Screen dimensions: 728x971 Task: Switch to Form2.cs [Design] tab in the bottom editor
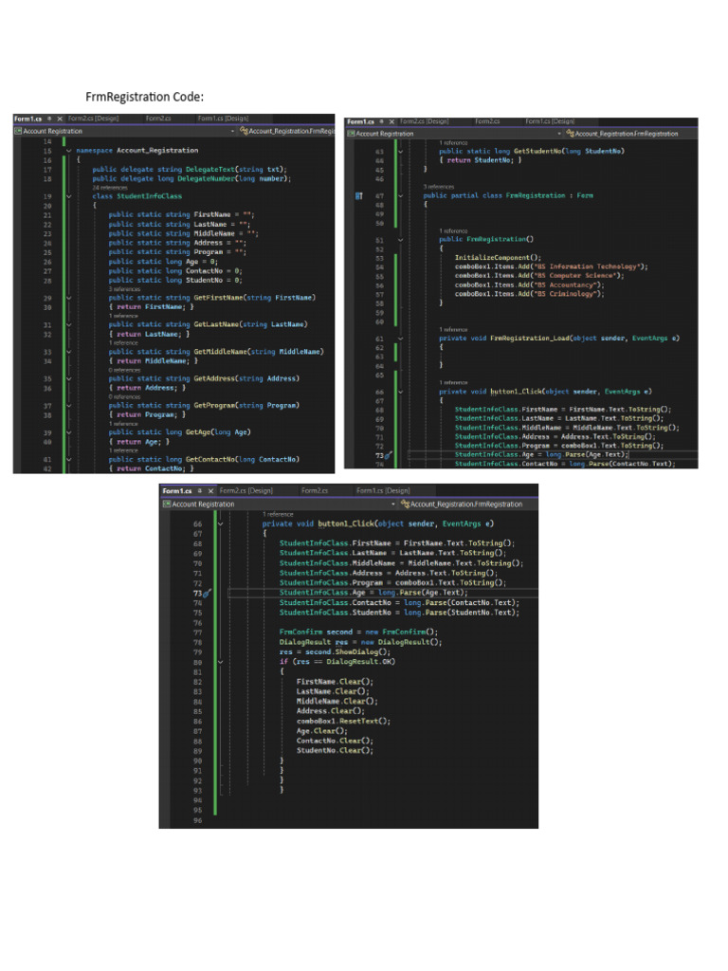pos(246,491)
